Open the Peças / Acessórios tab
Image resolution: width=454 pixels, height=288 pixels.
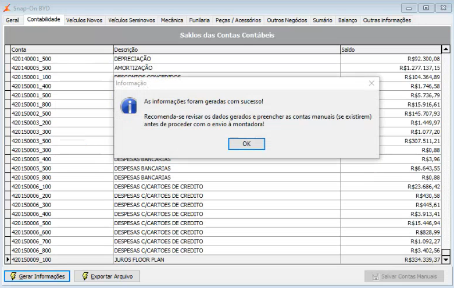pos(238,20)
